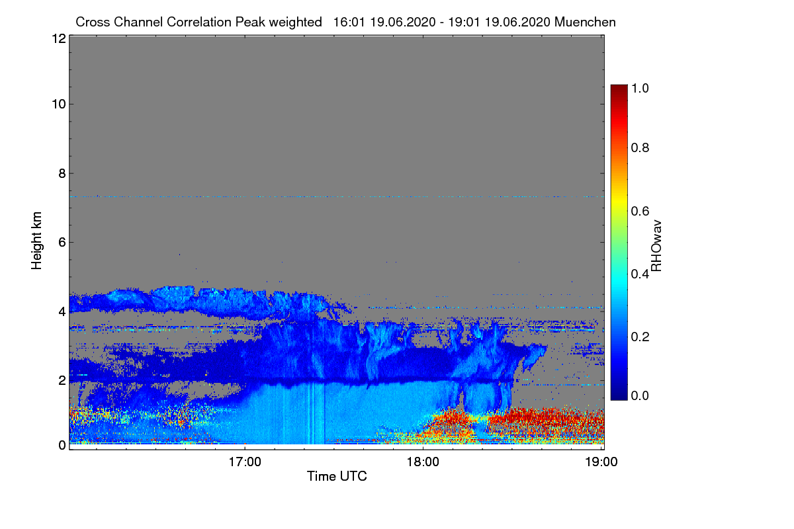Click the colorbar value '0.6'
The height and width of the screenshot is (529, 794).
[640, 210]
